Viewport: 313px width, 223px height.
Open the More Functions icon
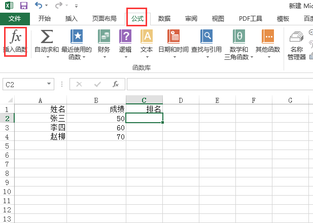point(268,36)
